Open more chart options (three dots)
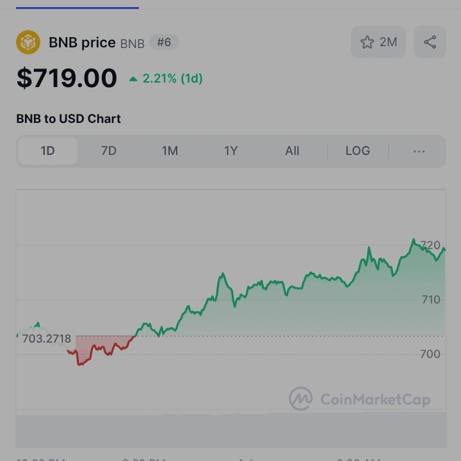The height and width of the screenshot is (461, 461). click(x=419, y=151)
